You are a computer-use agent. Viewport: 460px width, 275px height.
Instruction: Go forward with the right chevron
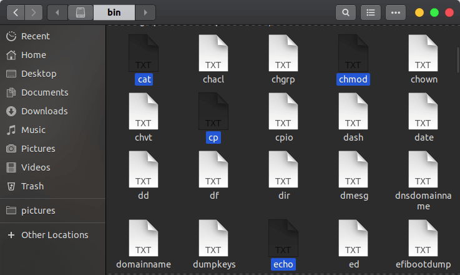click(x=34, y=12)
